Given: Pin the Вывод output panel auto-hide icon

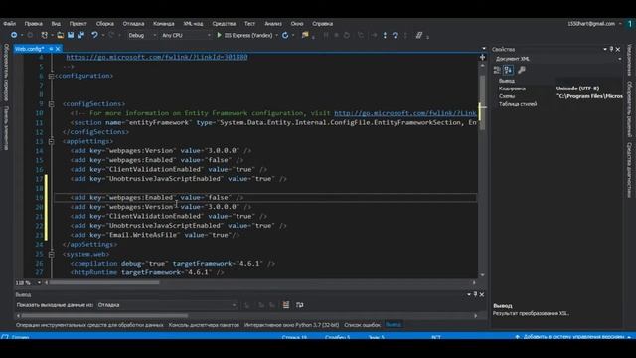Looking at the screenshot, I should (x=475, y=294).
